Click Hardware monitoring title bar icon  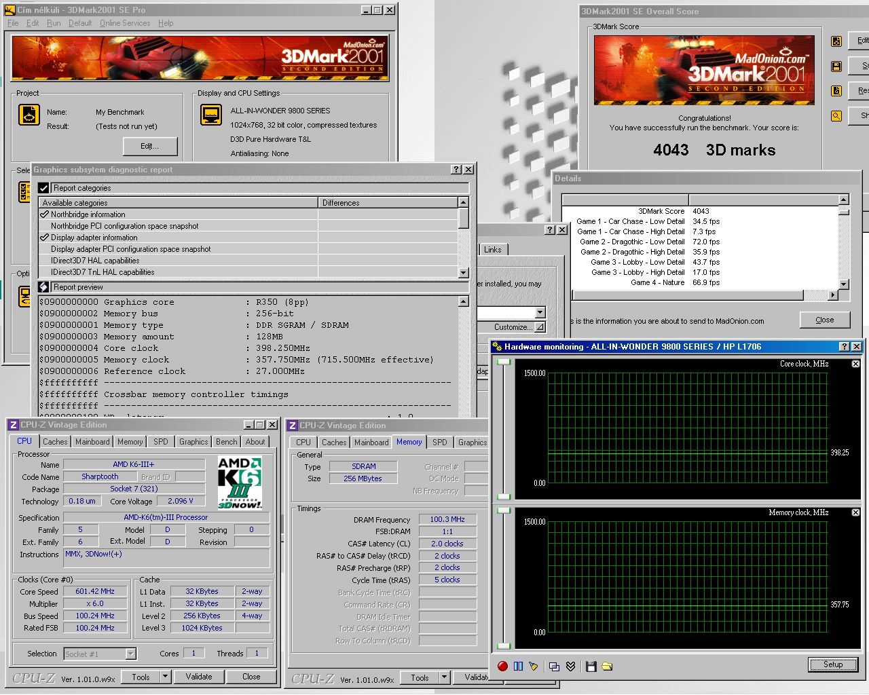pyautogui.click(x=497, y=347)
